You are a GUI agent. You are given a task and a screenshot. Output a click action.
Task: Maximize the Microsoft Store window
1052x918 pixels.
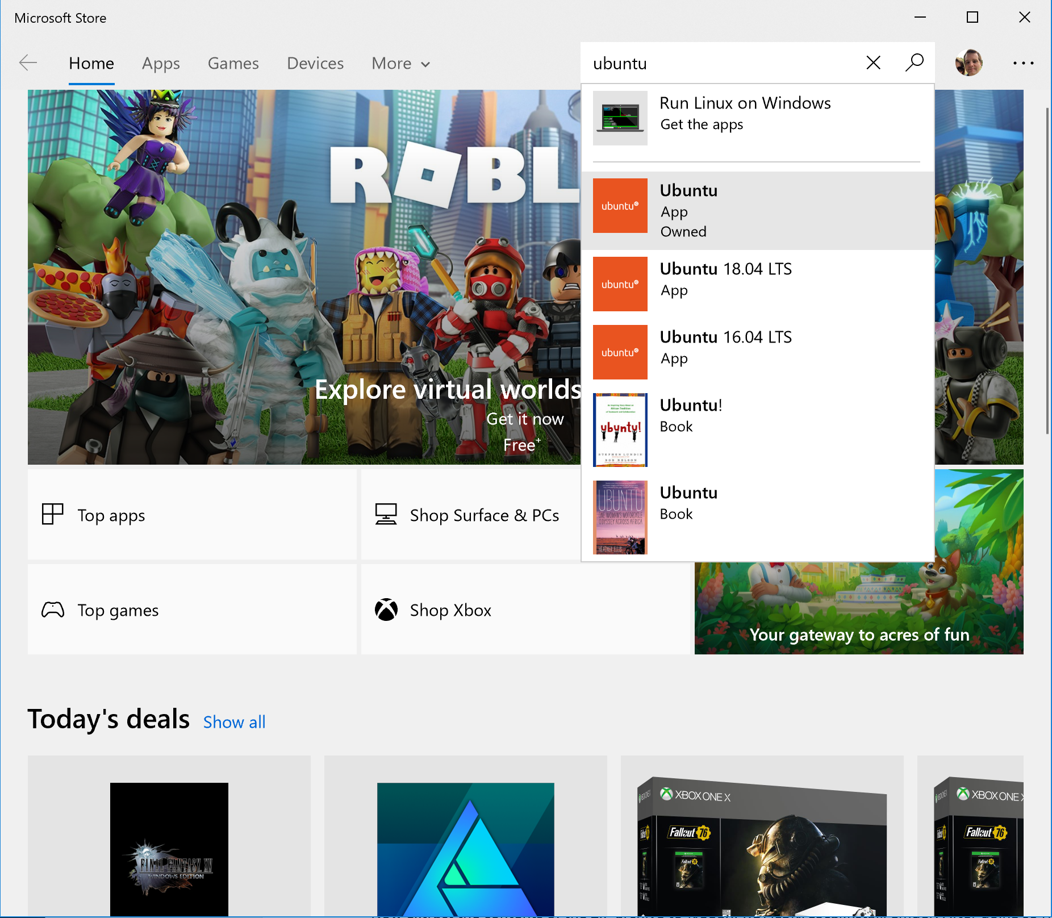[972, 18]
